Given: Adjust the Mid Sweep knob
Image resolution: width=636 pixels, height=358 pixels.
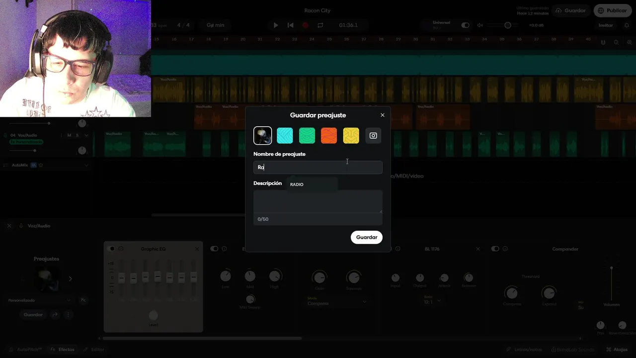Looking at the screenshot, I should tap(250, 299).
